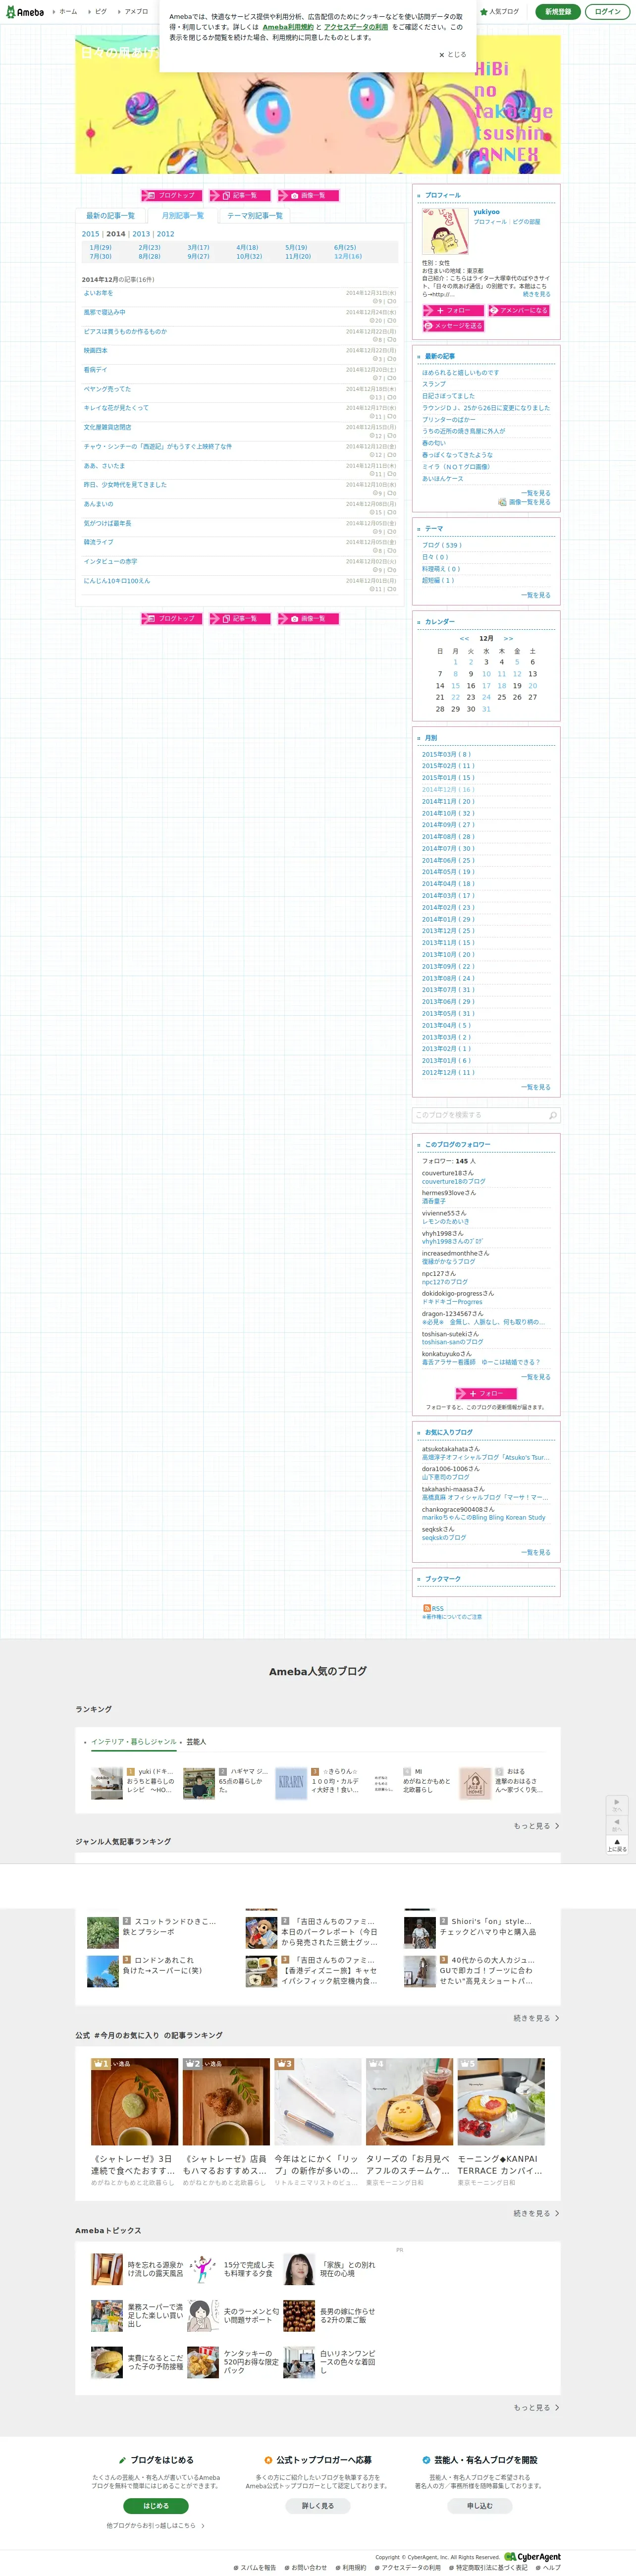Open the article 風邪で寝込み中

[104, 312]
